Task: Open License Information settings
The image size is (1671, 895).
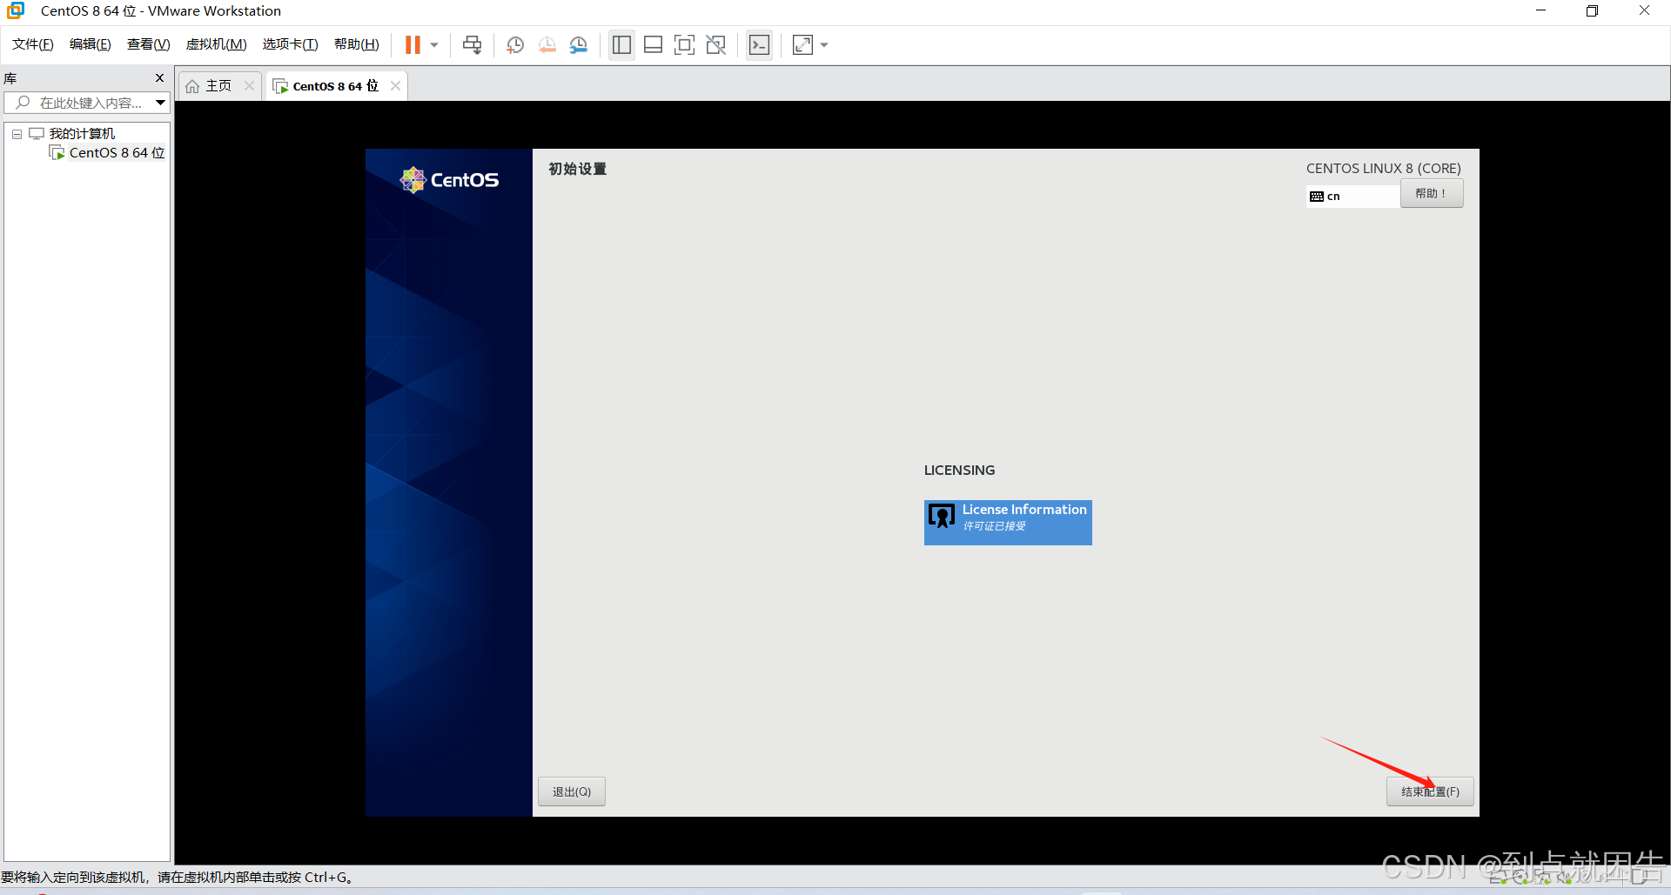Action: 1008,522
